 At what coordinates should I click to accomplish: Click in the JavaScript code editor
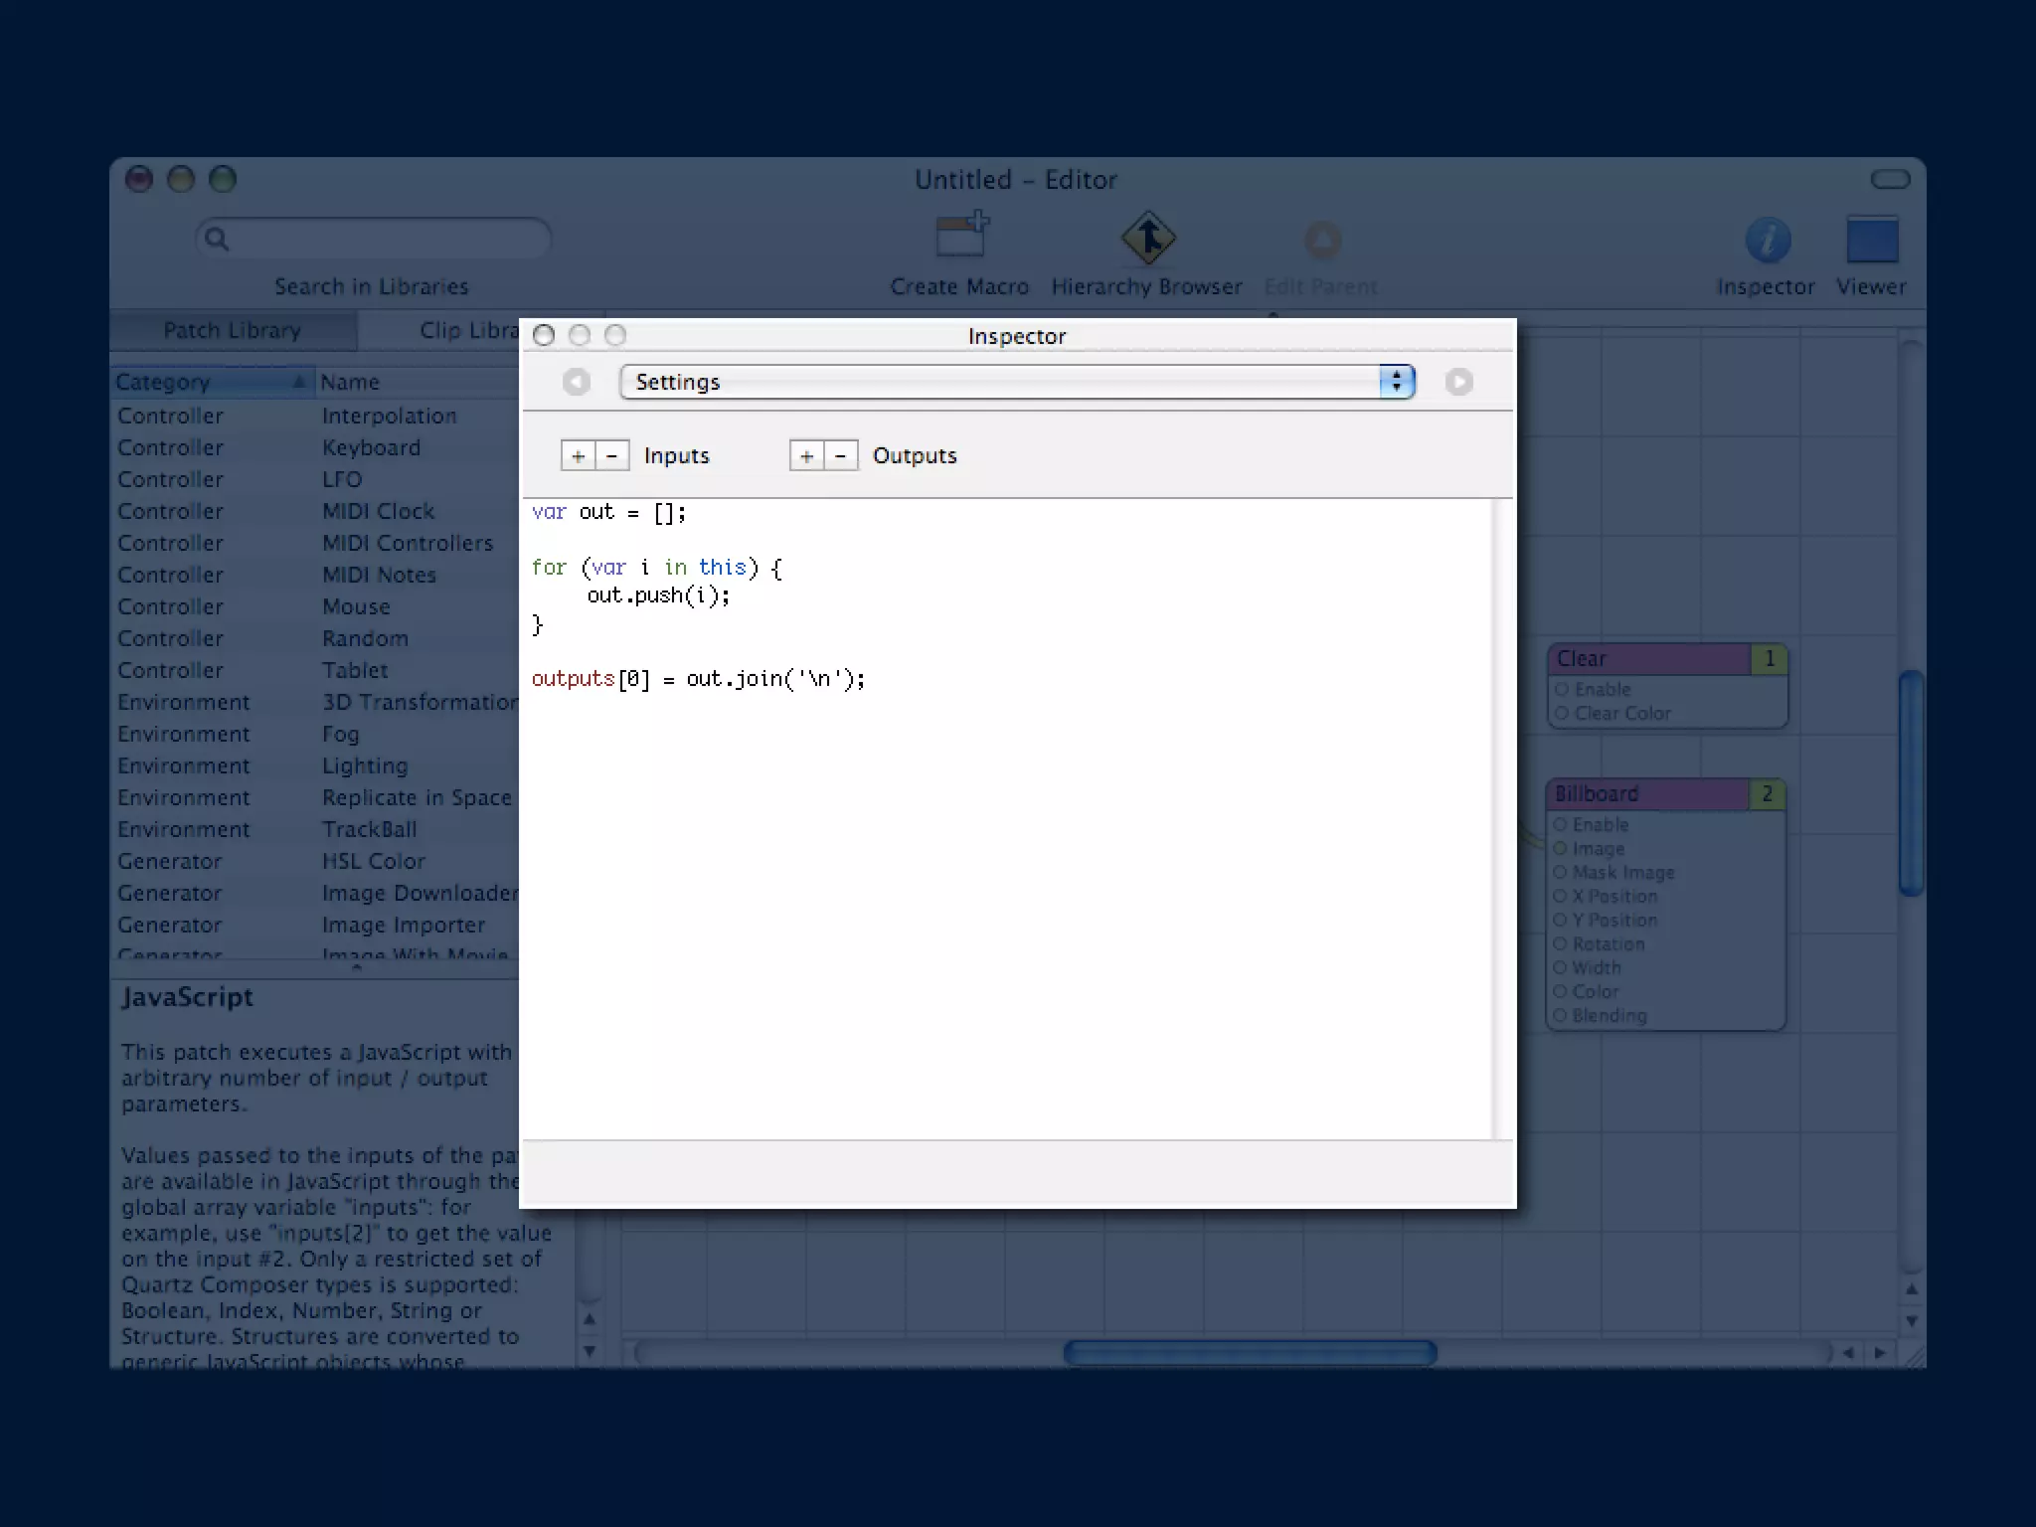pyautogui.click(x=1006, y=819)
